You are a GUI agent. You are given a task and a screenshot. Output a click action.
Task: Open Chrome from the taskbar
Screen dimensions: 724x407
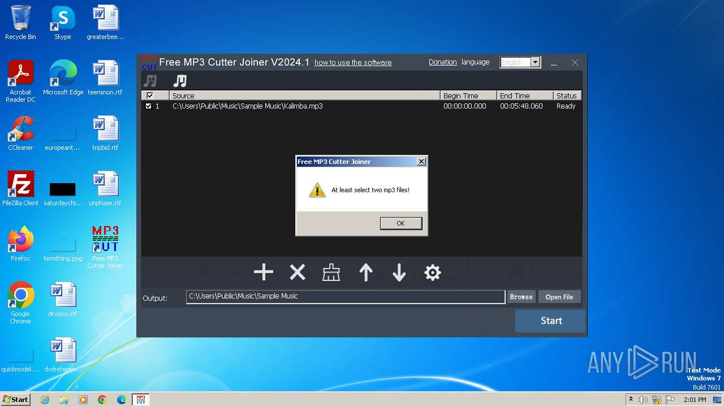(x=102, y=400)
